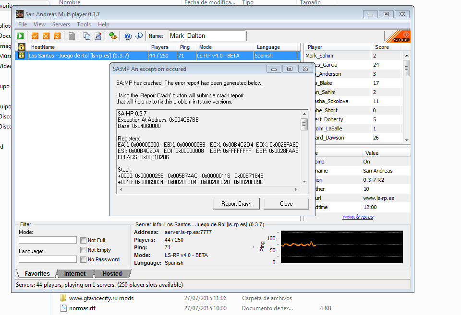461x315 pixels.
Task: Click the gray master list page icon
Action: click(72, 36)
